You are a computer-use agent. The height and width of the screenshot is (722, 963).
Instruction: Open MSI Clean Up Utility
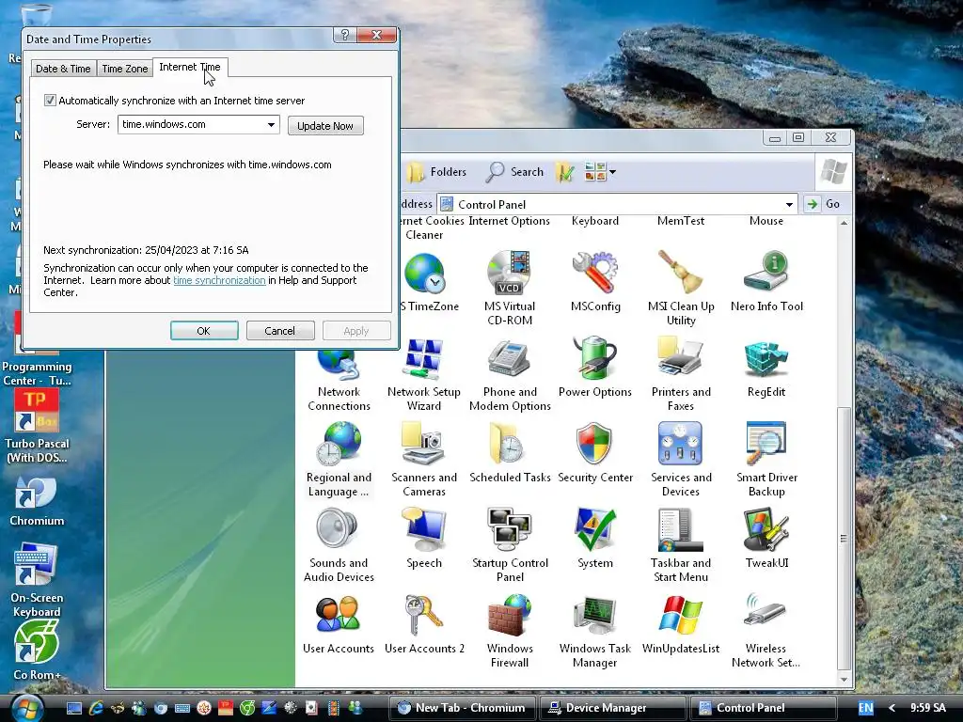tap(681, 288)
